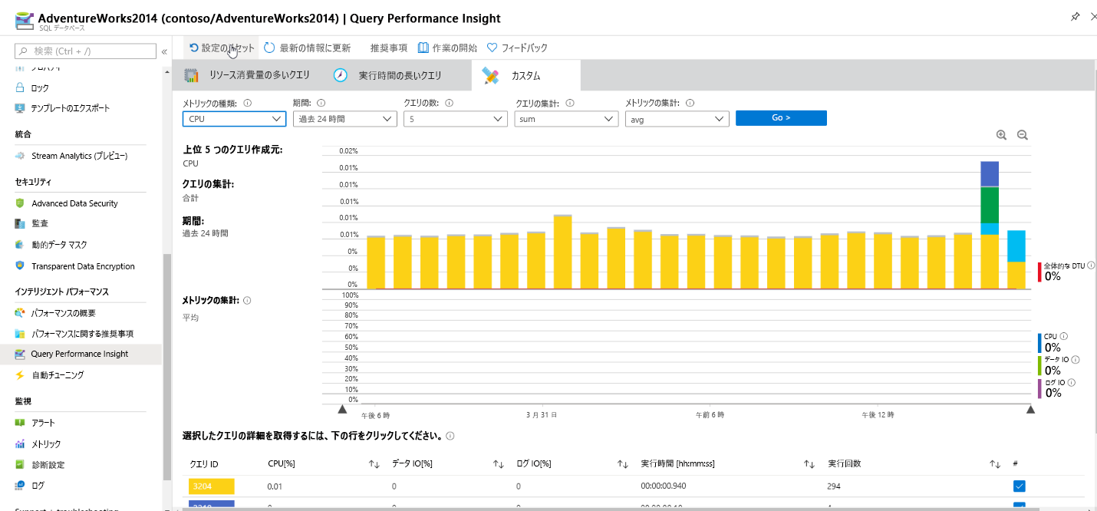The width and height of the screenshot is (1097, 511).
Task: Open Transparent Data Encryption
Action: [83, 266]
